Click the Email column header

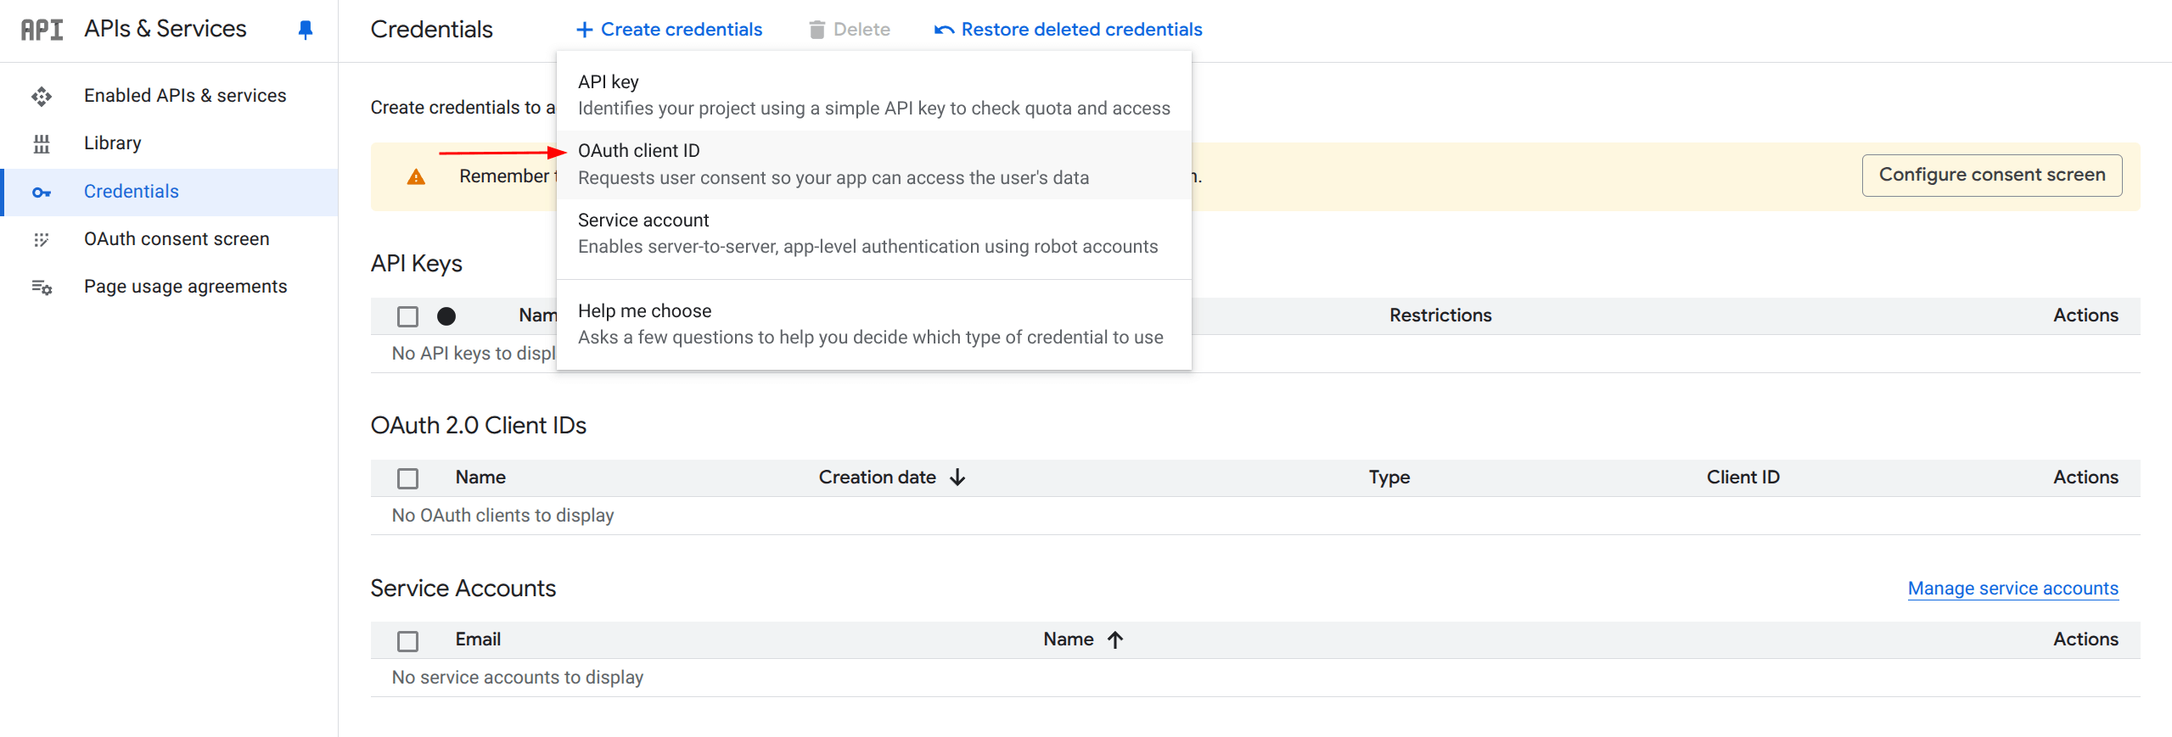tap(478, 639)
